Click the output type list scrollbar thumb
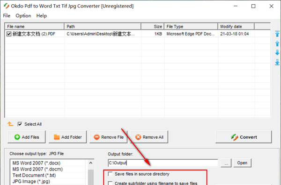Viewport: 281px width, 185px height. pos(91,178)
